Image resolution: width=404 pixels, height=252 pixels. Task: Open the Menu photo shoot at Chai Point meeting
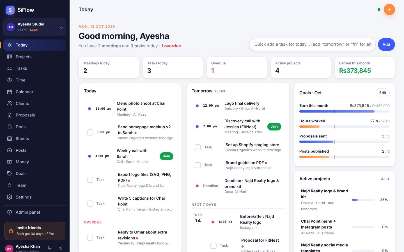coord(130,109)
